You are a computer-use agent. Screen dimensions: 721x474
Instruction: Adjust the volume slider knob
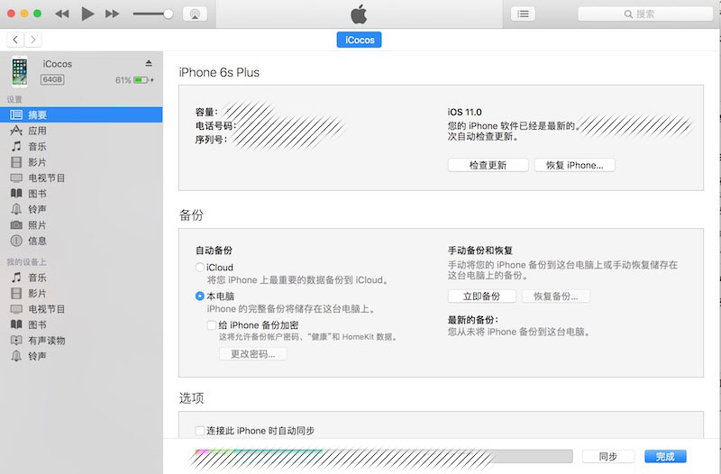click(169, 14)
